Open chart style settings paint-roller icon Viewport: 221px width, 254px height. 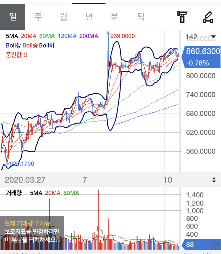182,17
